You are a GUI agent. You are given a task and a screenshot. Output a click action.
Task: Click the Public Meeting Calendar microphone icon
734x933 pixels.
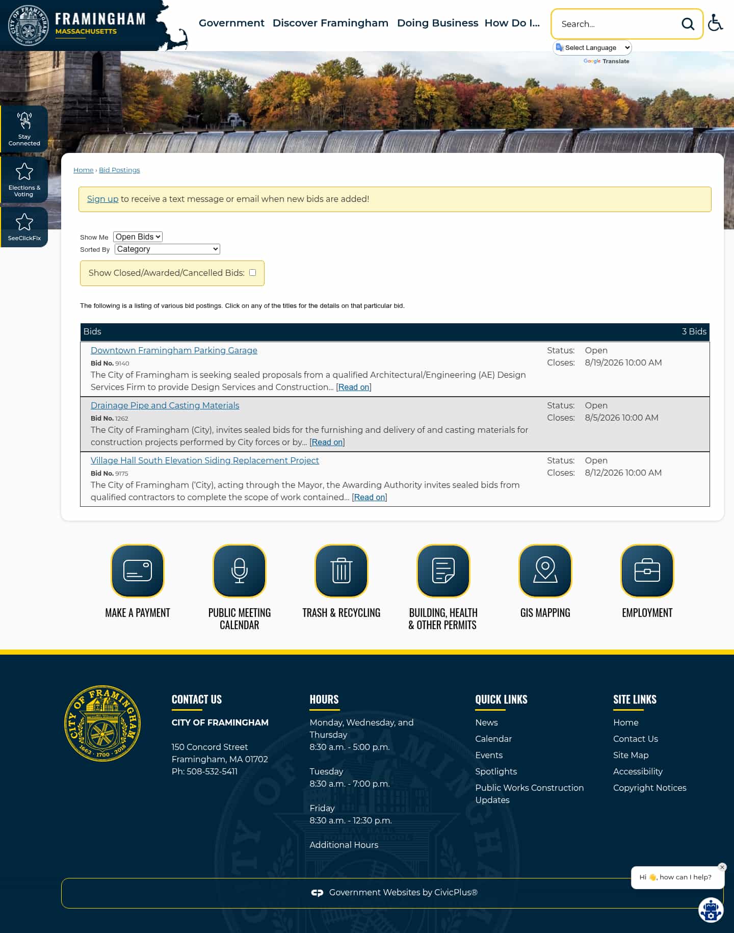240,571
